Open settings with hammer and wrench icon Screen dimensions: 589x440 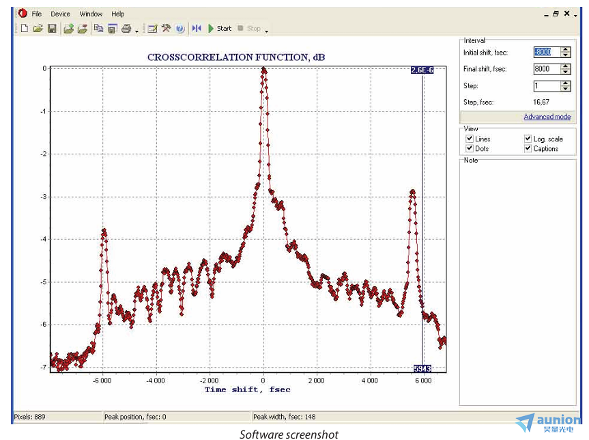tap(166, 29)
